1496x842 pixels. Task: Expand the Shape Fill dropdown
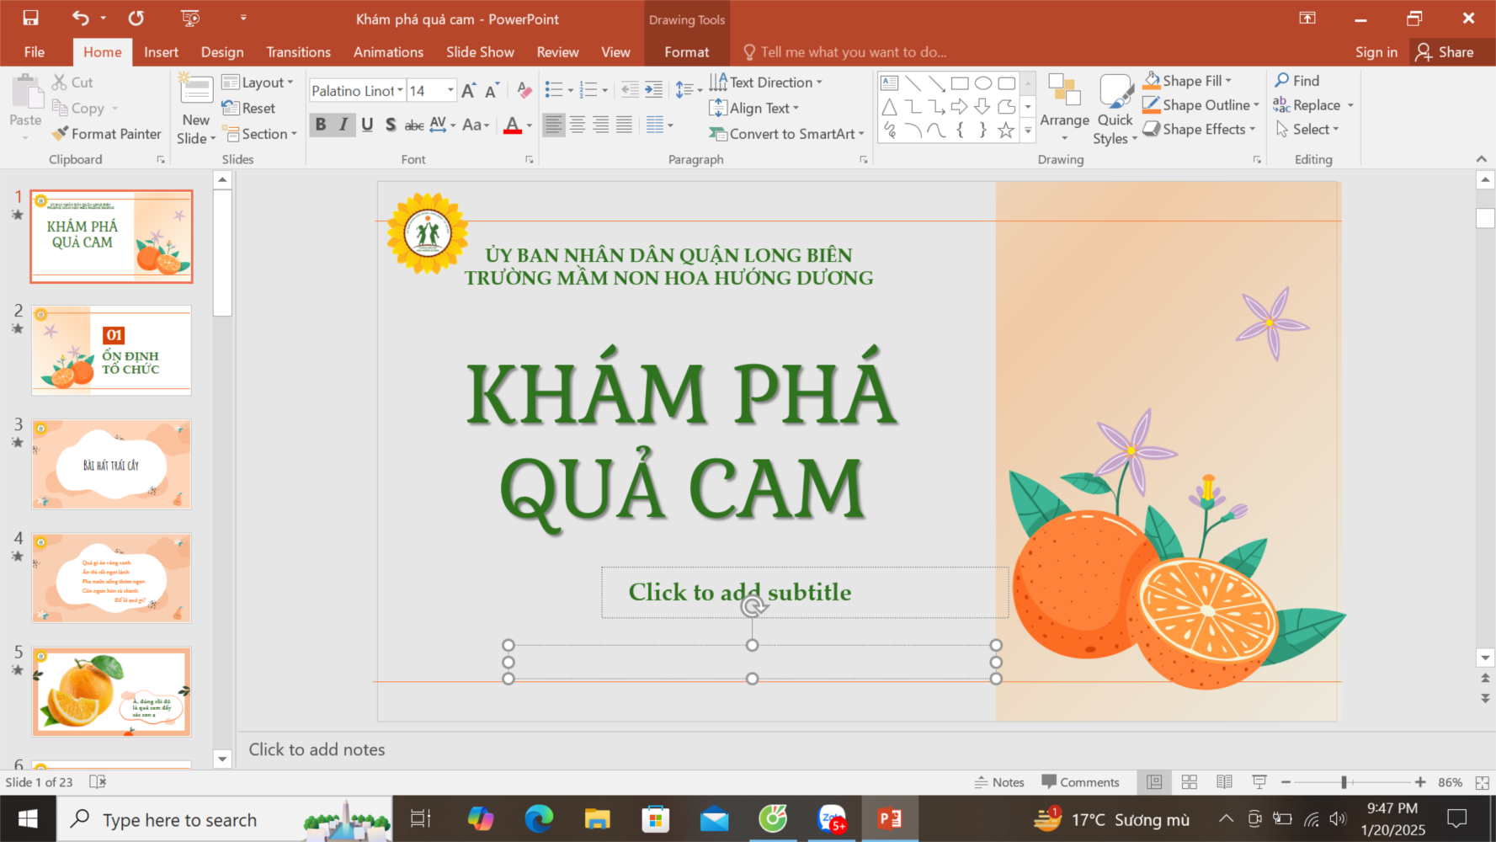[1228, 81]
